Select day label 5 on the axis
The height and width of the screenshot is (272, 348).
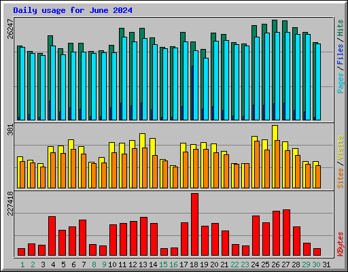[63, 265]
